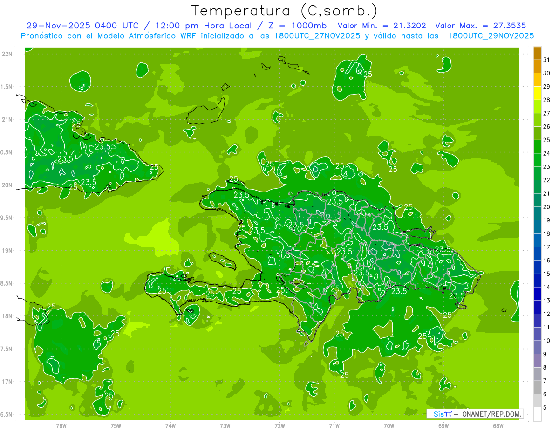Click the '21N' latitude axis label
The image size is (559, 432).
click(7, 120)
